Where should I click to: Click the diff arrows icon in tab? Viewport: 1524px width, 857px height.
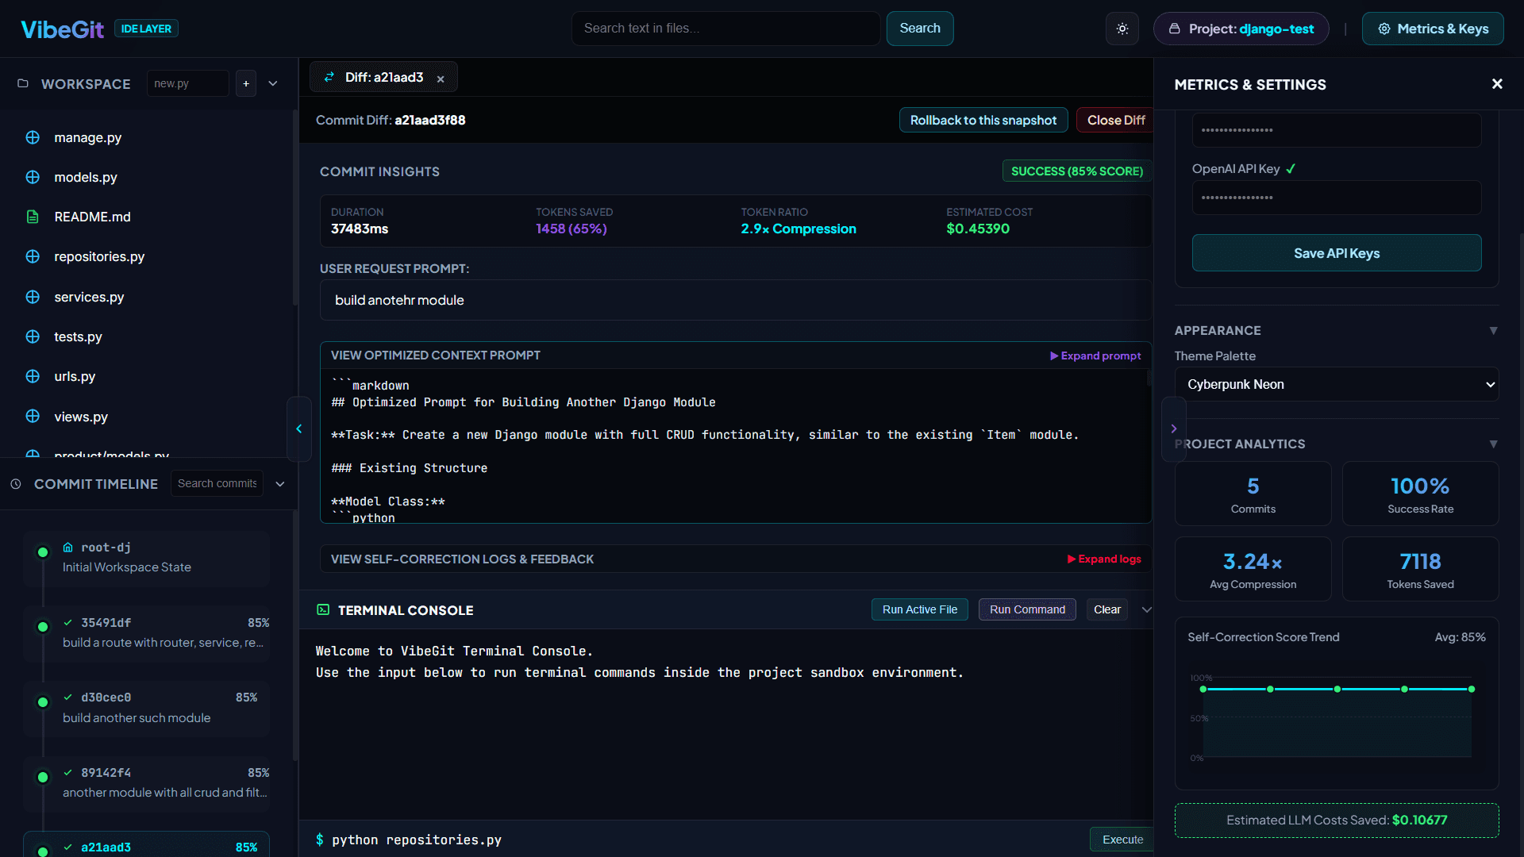pos(329,77)
